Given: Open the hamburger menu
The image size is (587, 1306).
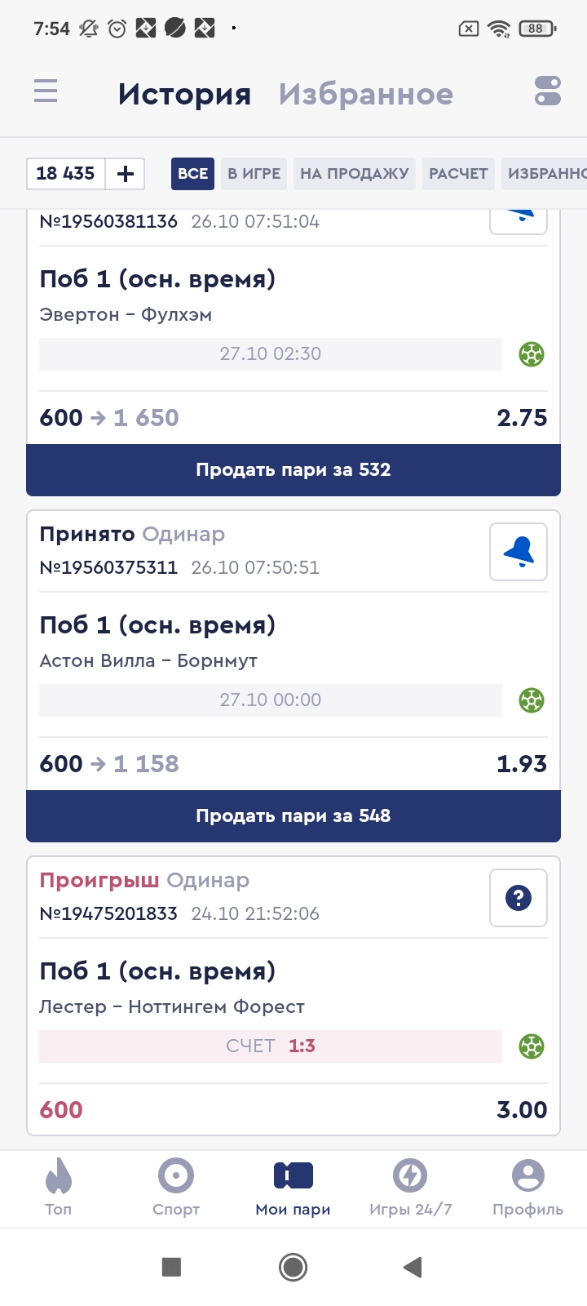Looking at the screenshot, I should 46,91.
